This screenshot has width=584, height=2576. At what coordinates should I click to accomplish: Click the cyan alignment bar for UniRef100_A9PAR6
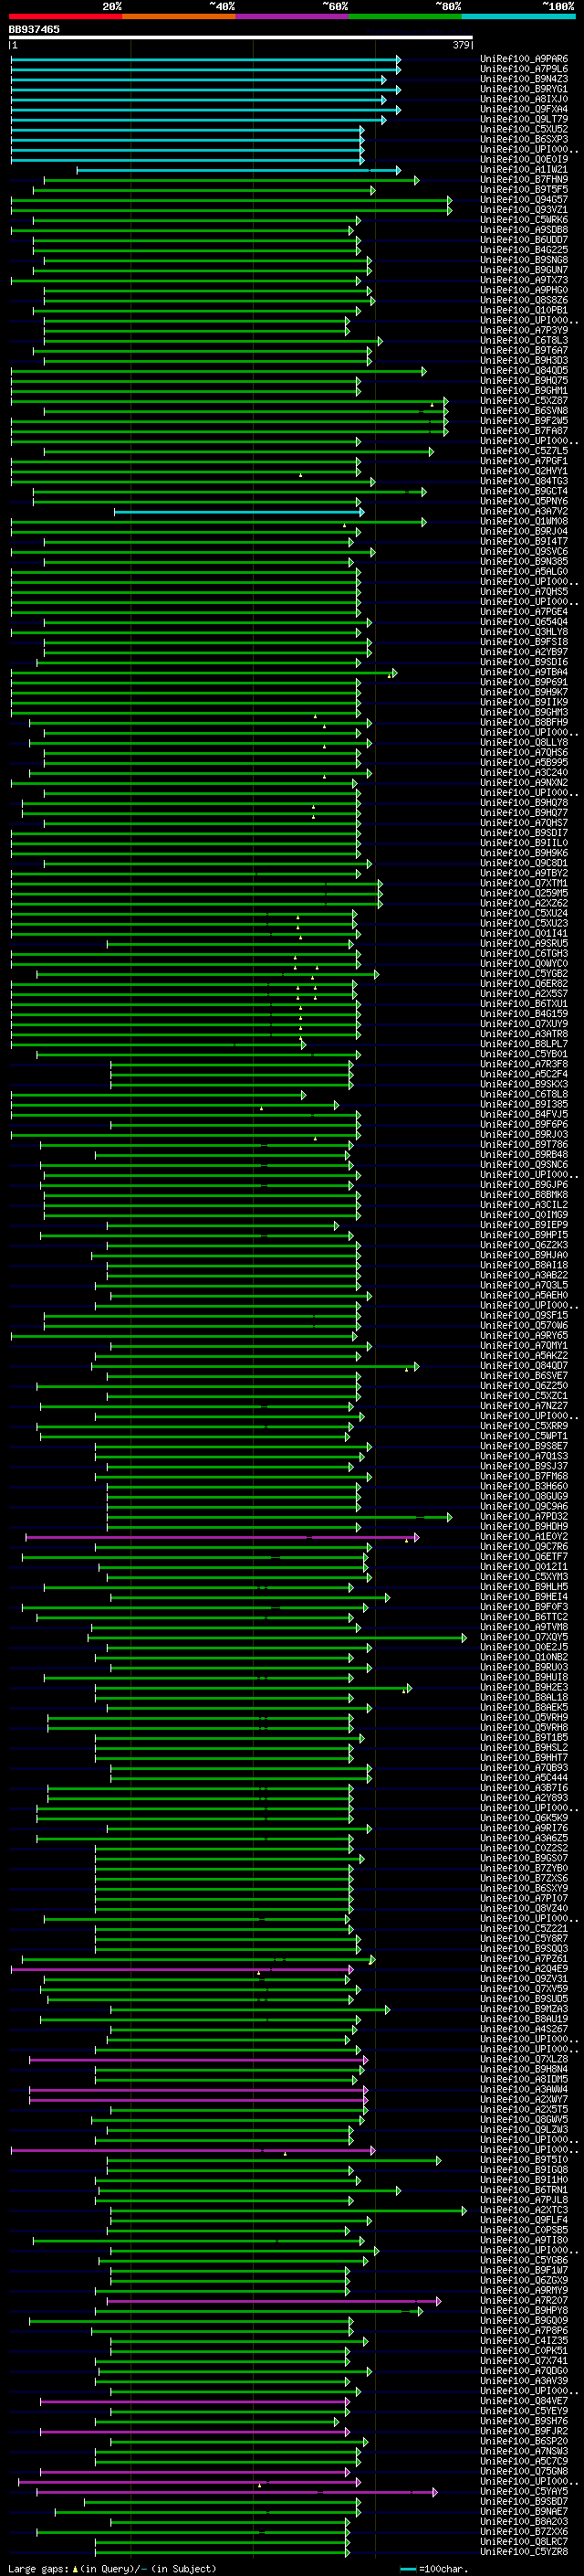click(204, 59)
